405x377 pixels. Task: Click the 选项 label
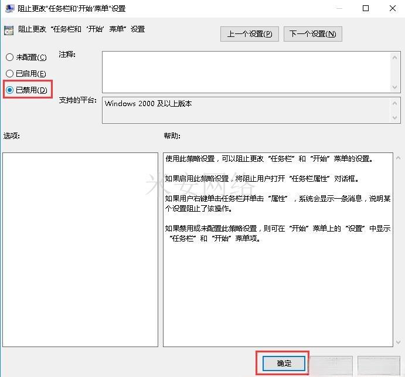click(12, 135)
